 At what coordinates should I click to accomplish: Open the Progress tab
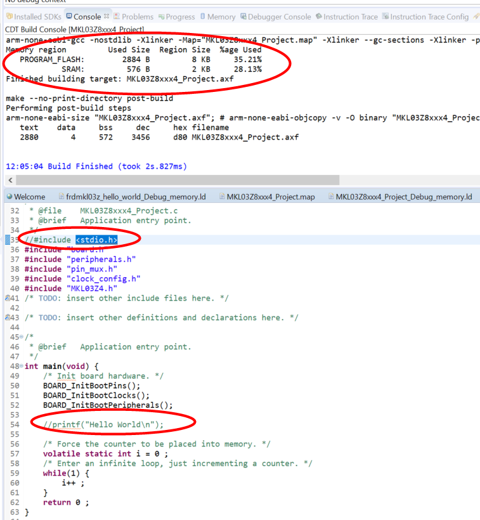click(177, 16)
